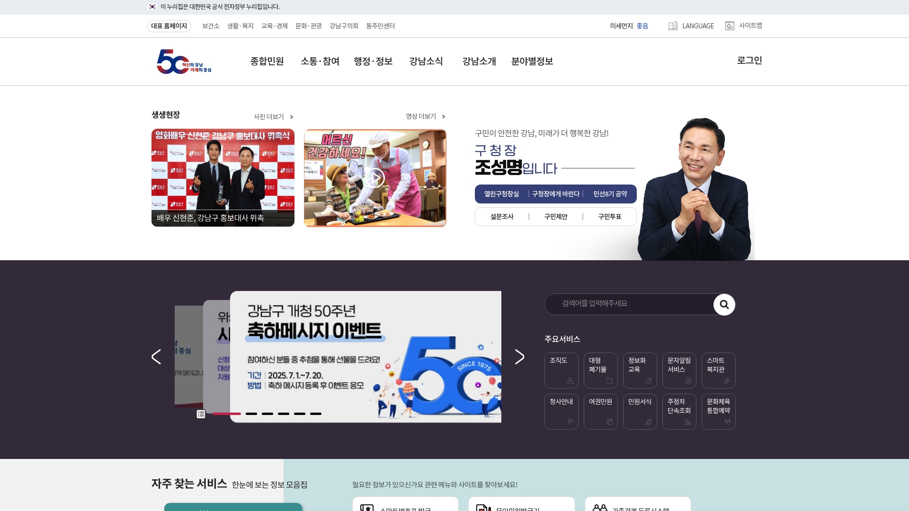The width and height of the screenshot is (909, 511).
Task: Open 소통·참여 main menu
Action: [x=320, y=61]
